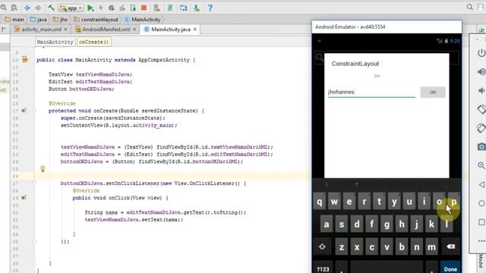Click the zoom-in magnifier at the toolbar start

point(3,8)
